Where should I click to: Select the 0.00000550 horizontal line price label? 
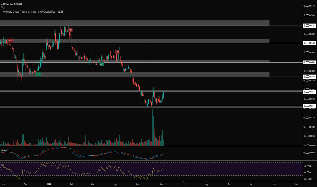pyautogui.click(x=309, y=43)
